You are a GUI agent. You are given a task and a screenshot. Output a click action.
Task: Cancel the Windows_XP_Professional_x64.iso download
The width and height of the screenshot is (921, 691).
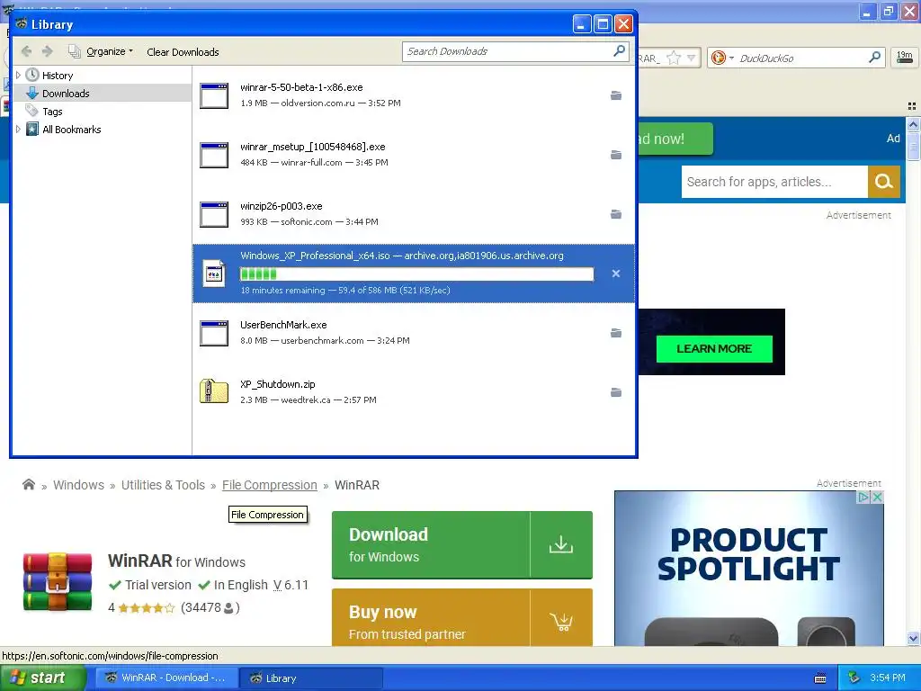[x=615, y=274]
